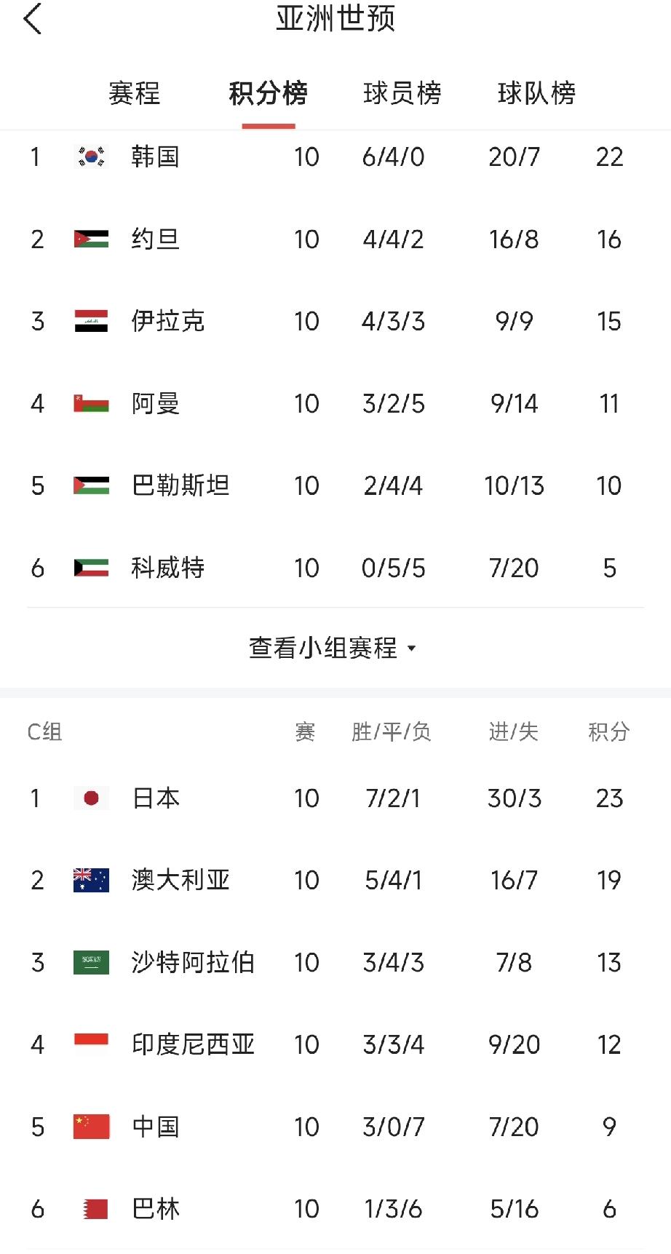671x1254 pixels.
Task: Open 巴勒斯坦 team name
Action: tap(180, 485)
